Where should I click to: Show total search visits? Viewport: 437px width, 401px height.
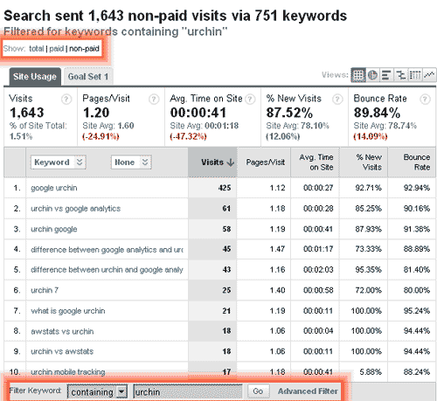pos(37,48)
